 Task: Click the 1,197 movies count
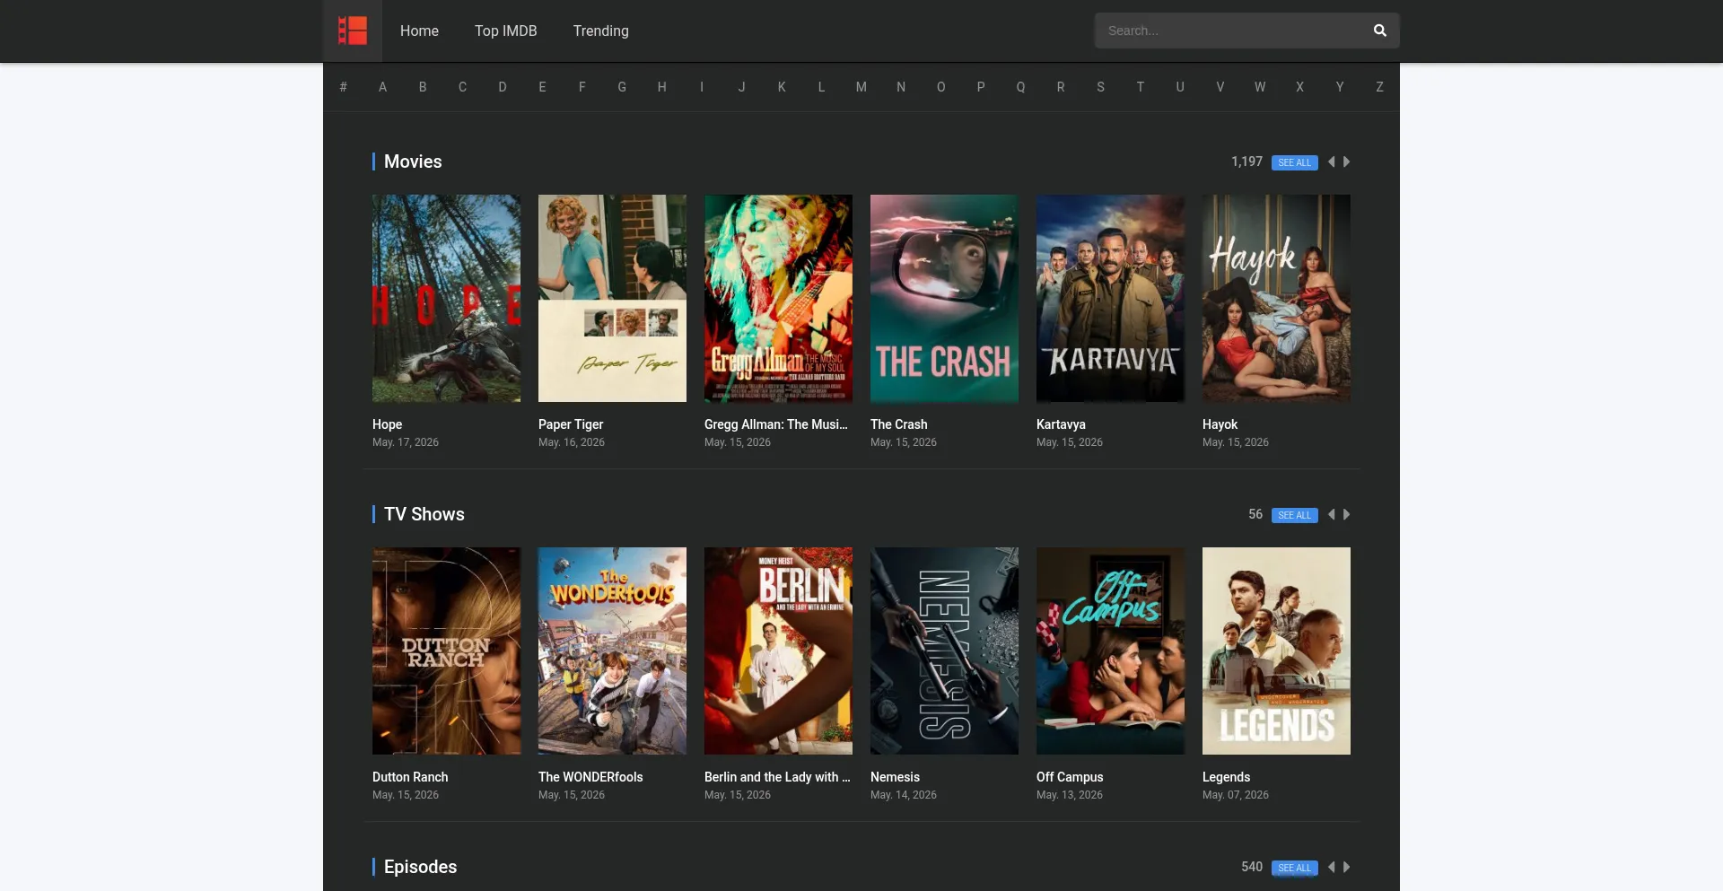pyautogui.click(x=1246, y=162)
